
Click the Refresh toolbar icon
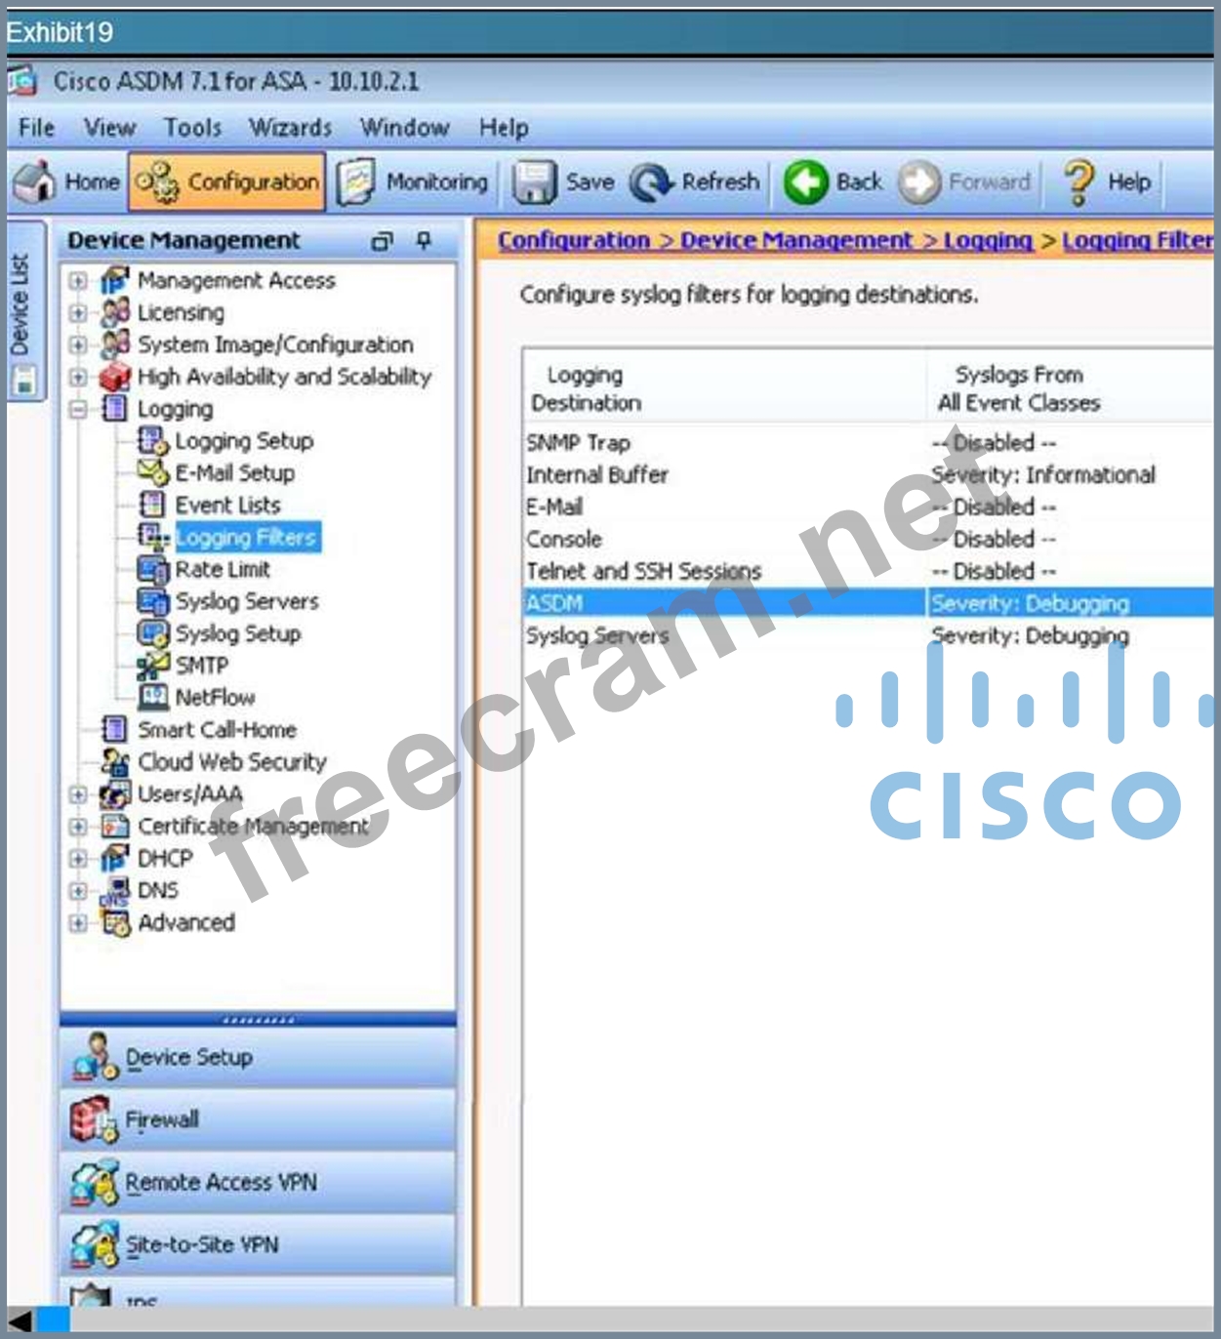(x=651, y=183)
